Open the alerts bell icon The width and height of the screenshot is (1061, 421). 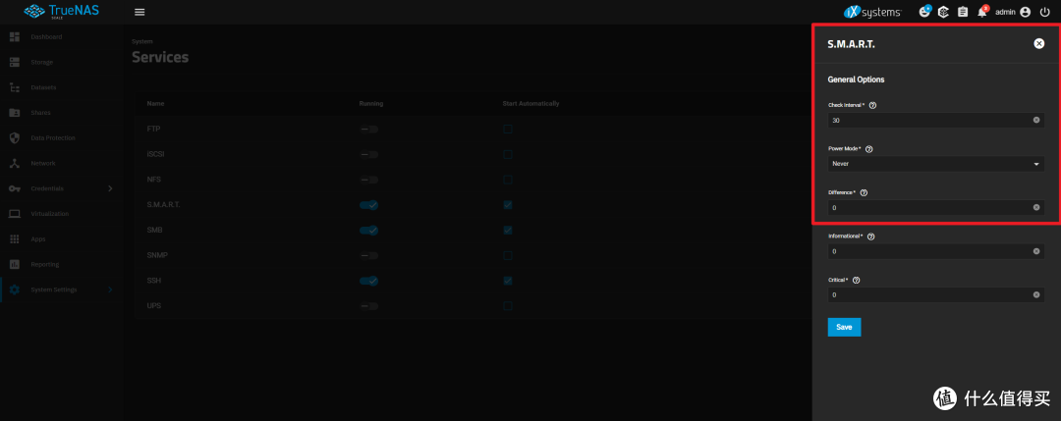[981, 12]
